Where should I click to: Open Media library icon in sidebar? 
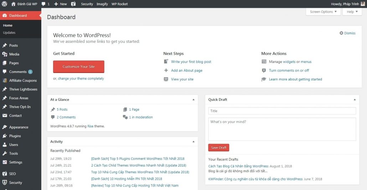[x=5, y=54]
